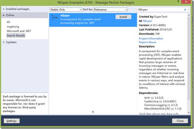
Task: Click the Antlr dependency entry
Action: point(154,98)
